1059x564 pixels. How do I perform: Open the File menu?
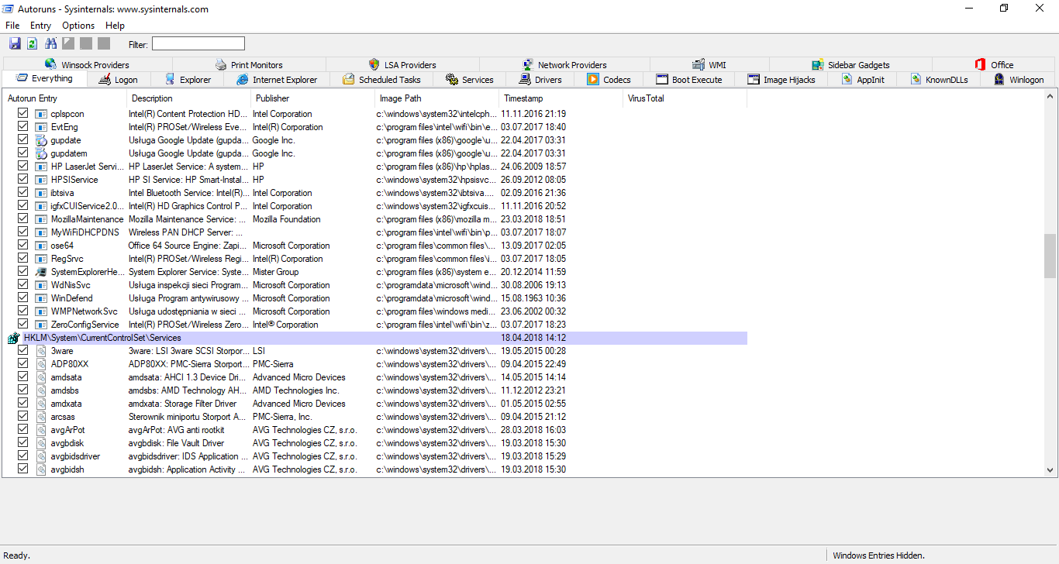point(12,26)
